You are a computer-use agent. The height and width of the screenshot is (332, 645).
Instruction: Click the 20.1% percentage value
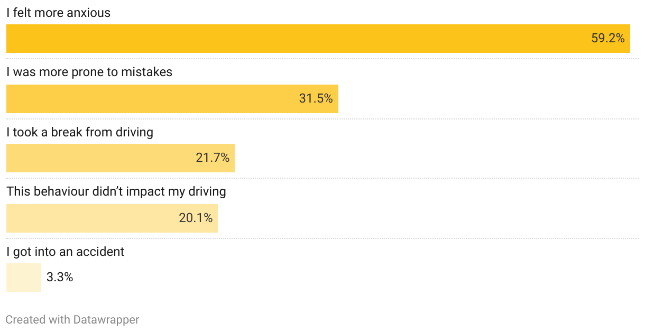pos(196,218)
